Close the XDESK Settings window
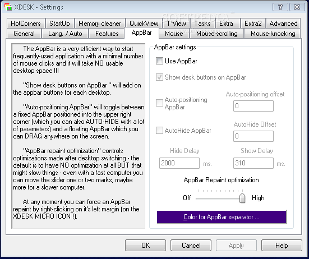 point(297,7)
